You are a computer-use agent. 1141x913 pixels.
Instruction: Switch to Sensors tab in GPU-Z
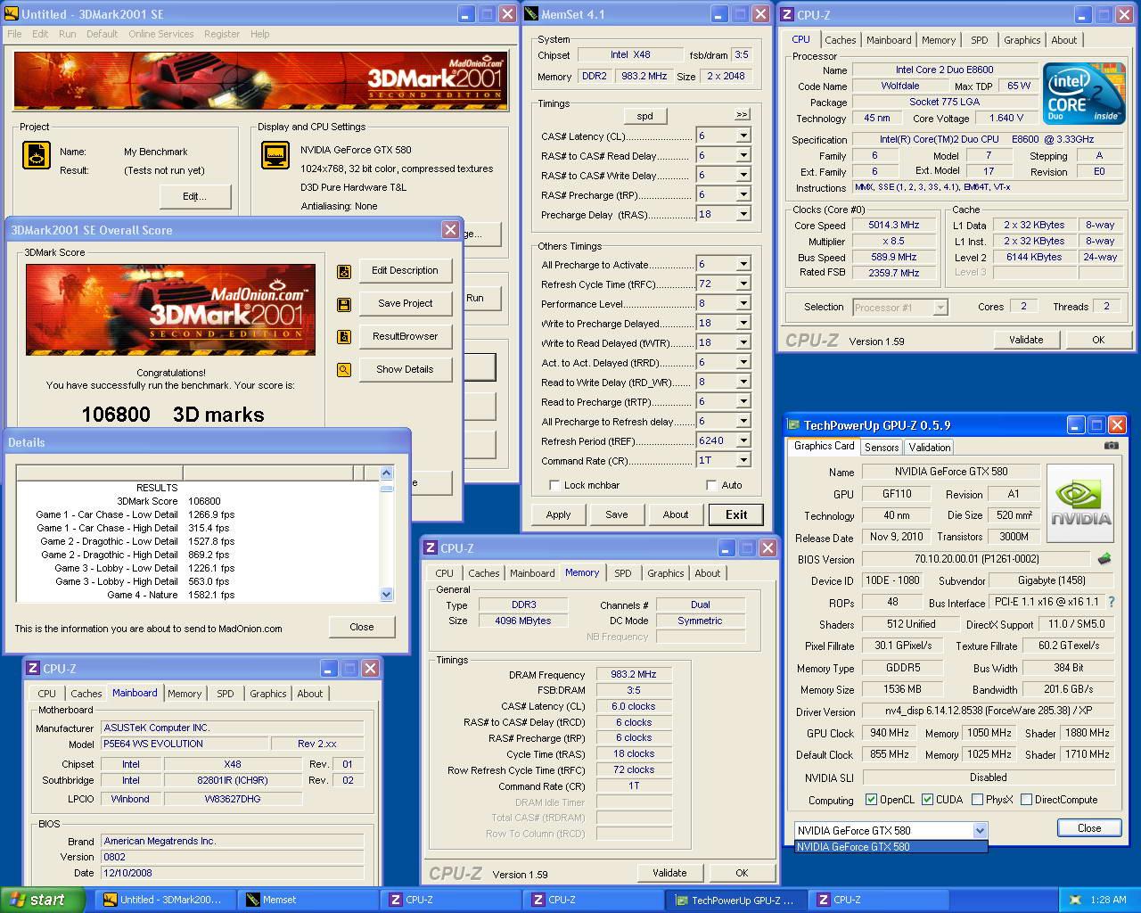(x=881, y=448)
